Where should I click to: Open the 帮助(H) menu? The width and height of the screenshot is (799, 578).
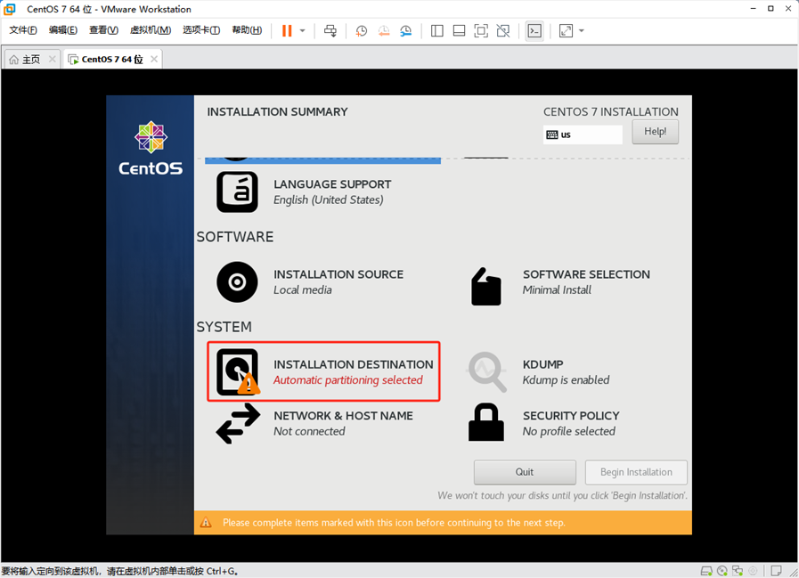tap(247, 30)
